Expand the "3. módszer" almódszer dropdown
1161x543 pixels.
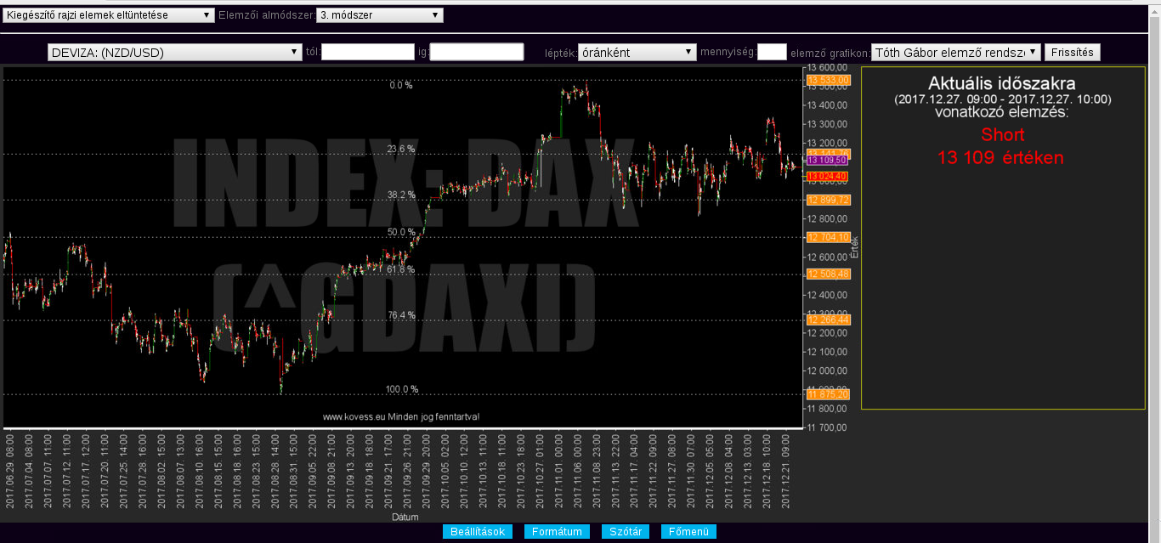click(379, 15)
